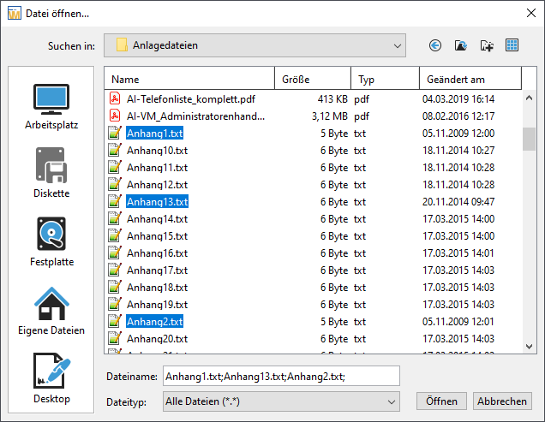Click the 3,12 MB size cell
This screenshot has height=422, width=545.
pos(330,116)
